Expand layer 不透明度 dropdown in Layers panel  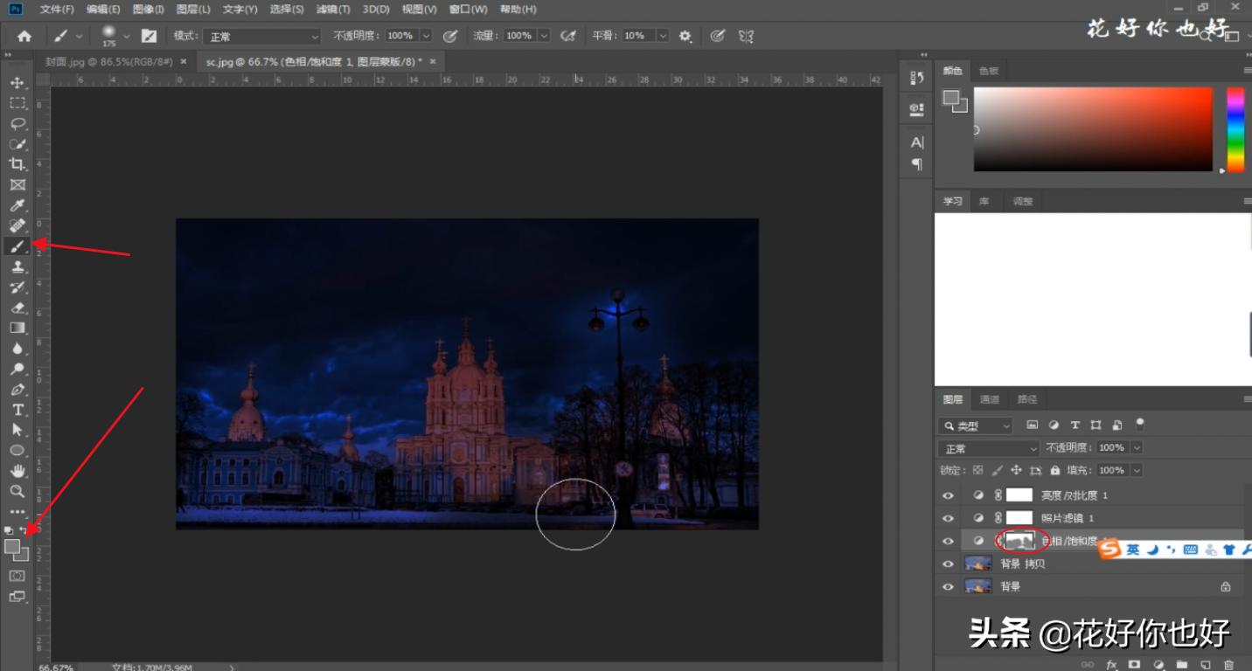[1137, 447]
